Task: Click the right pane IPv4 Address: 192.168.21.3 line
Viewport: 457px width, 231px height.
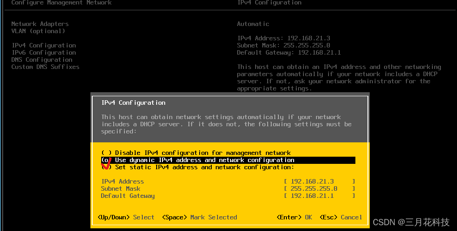Action: click(x=284, y=38)
